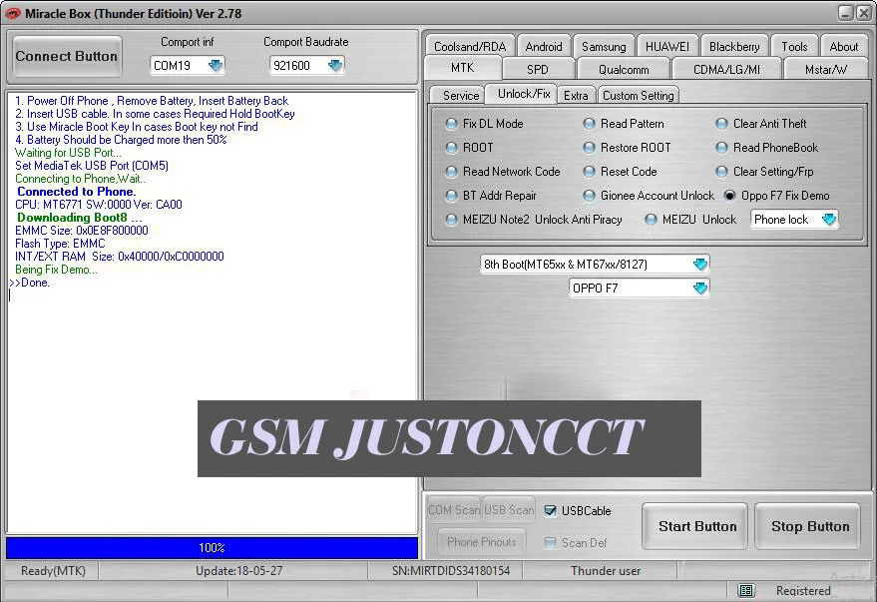
Task: Click the status bar grid icon beside Registered
Action: click(x=745, y=590)
